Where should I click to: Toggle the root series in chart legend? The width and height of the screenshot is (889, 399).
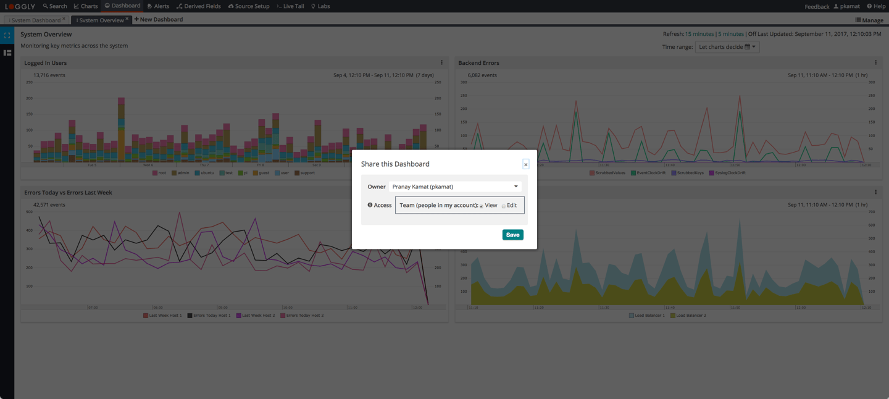pyautogui.click(x=159, y=173)
